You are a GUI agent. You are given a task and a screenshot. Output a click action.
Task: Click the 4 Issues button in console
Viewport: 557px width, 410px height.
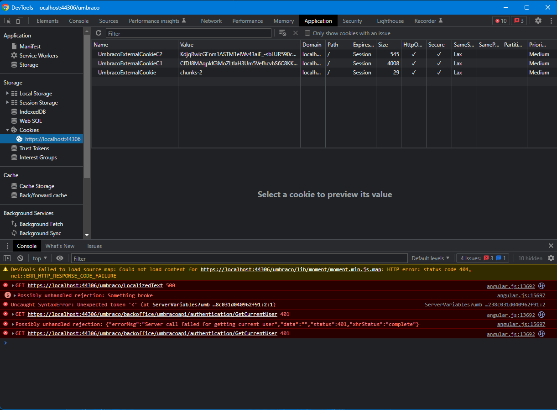click(x=483, y=258)
